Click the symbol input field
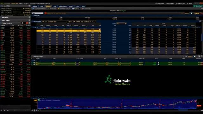The height and width of the screenshot is (114, 203). (x=37, y=13)
